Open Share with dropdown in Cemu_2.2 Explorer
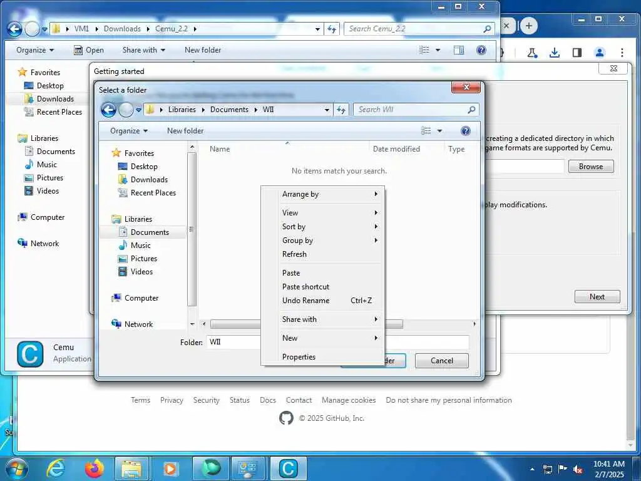The width and height of the screenshot is (641, 481). coord(143,50)
